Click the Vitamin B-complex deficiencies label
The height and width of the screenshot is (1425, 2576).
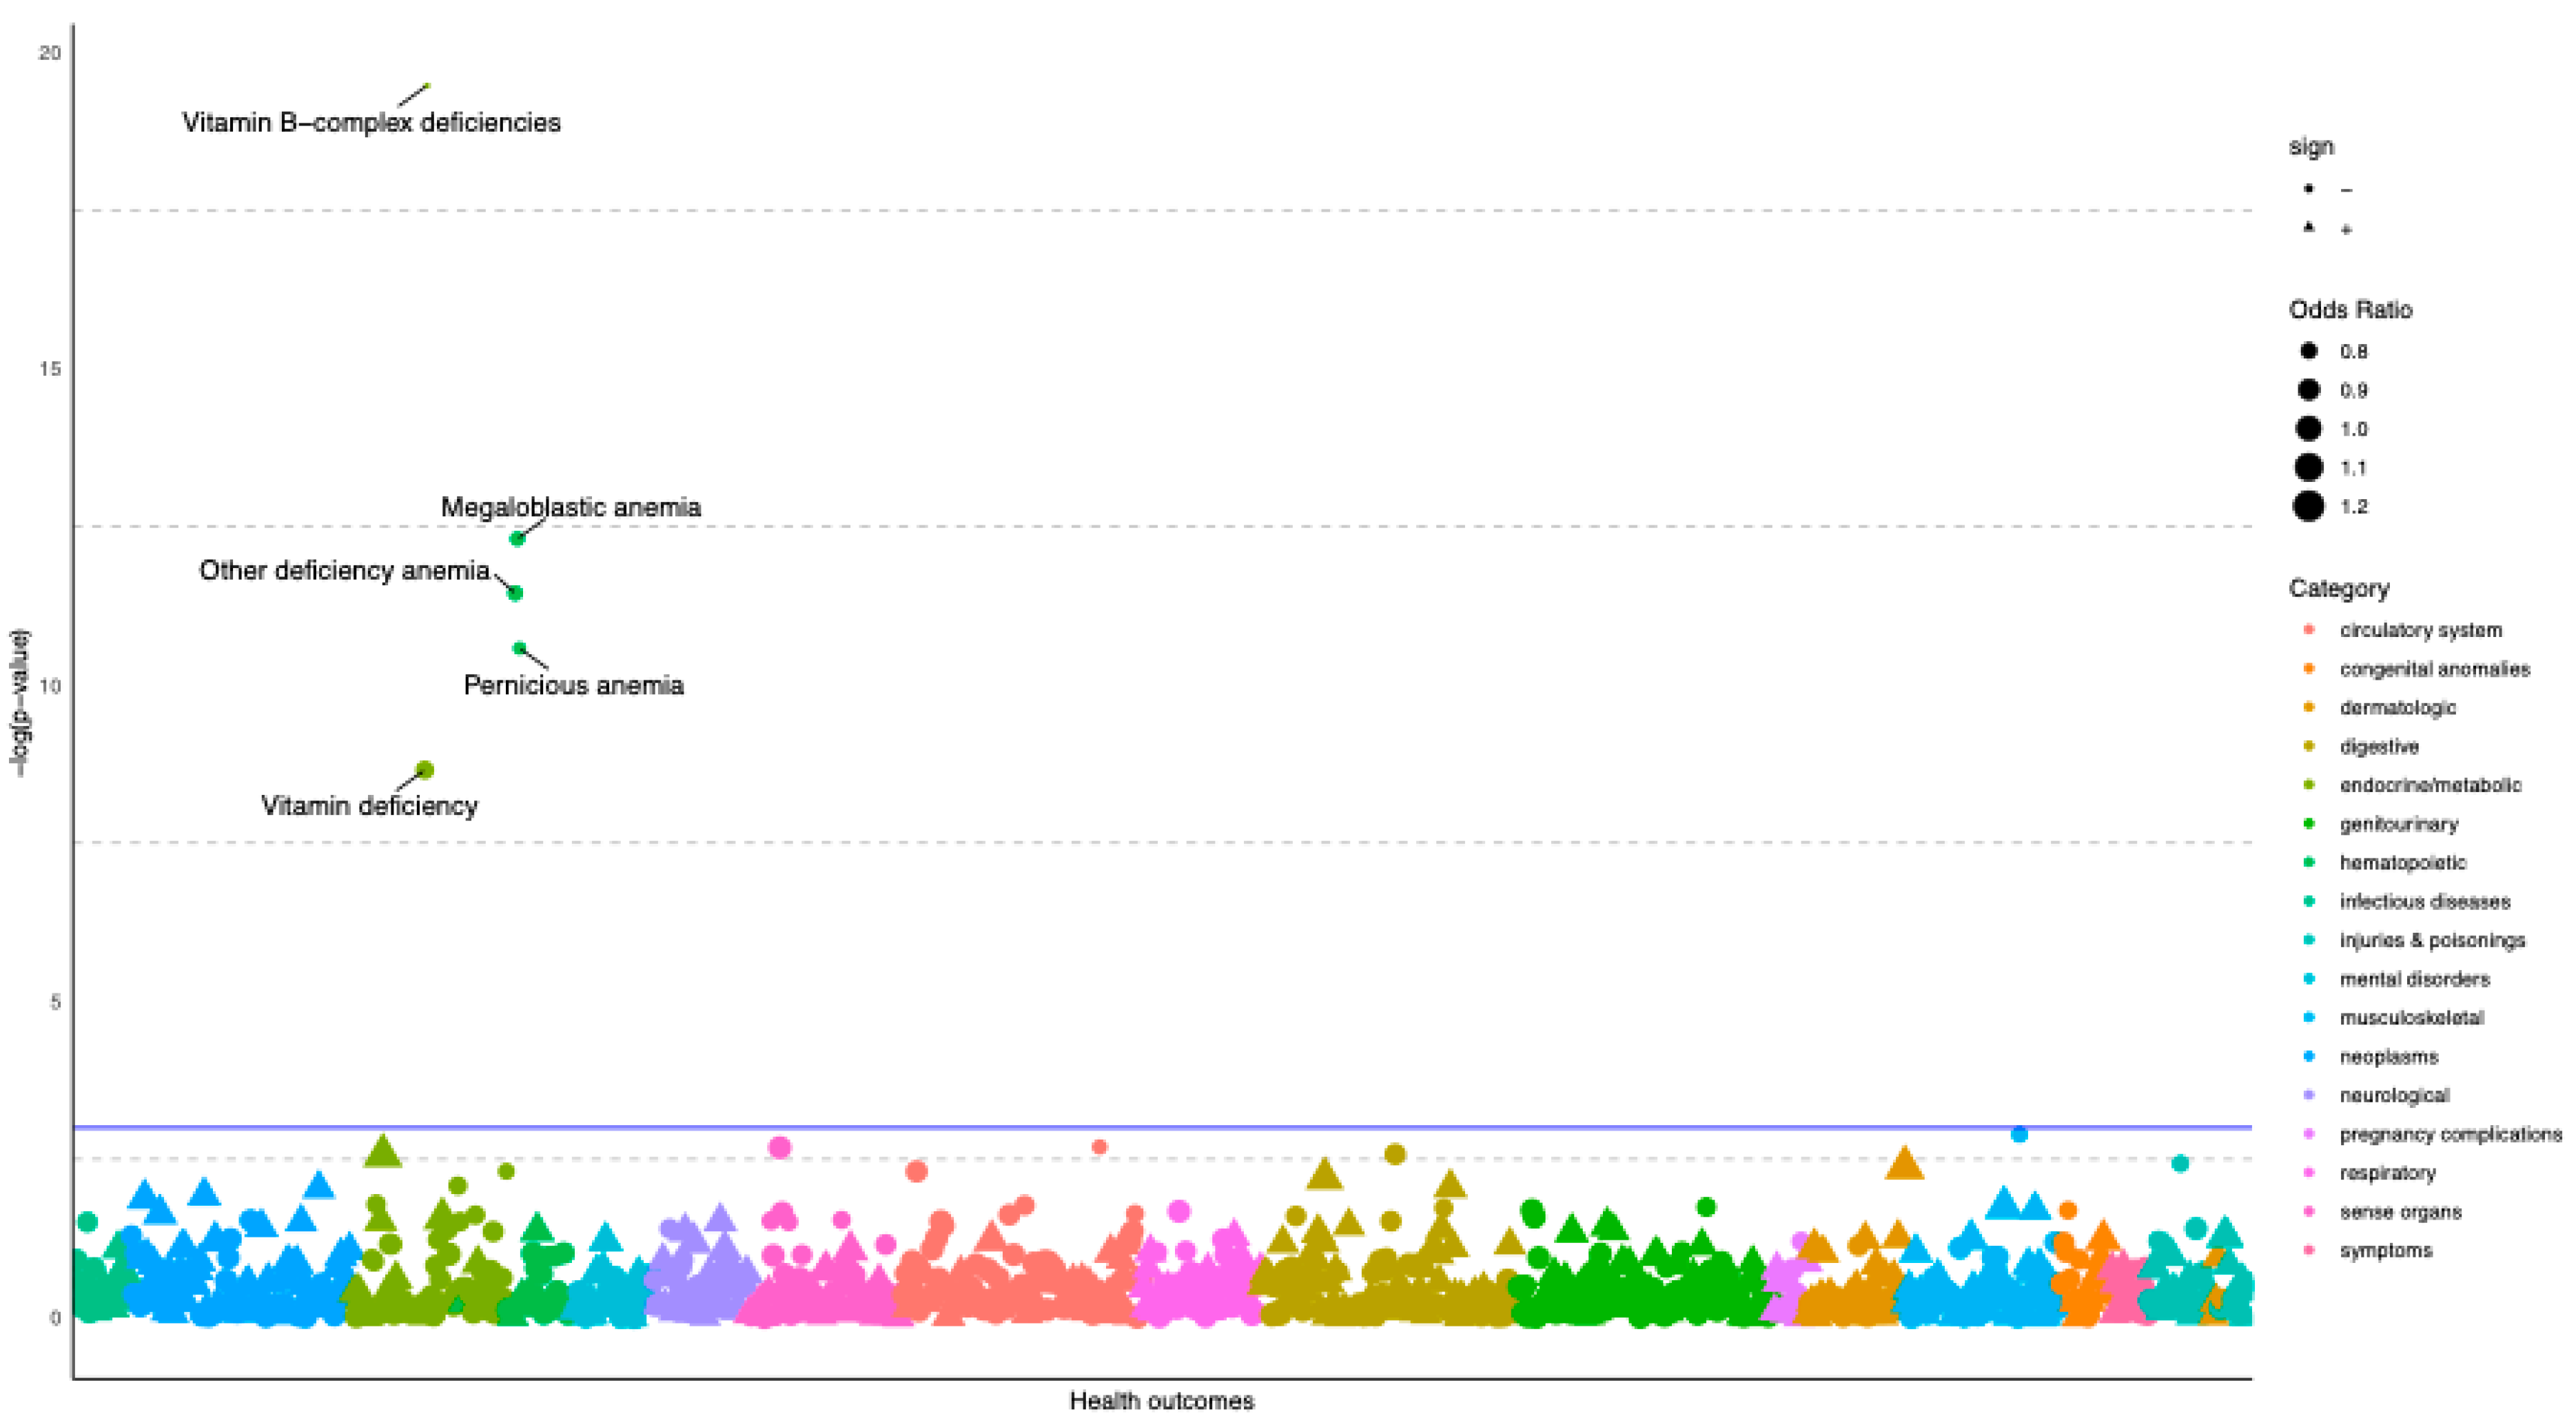371,123
